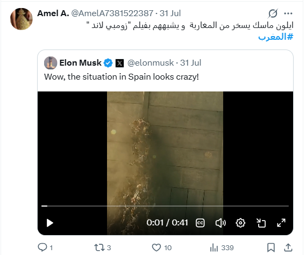
Task: Toggle closed captions on the video
Action: [200, 223]
